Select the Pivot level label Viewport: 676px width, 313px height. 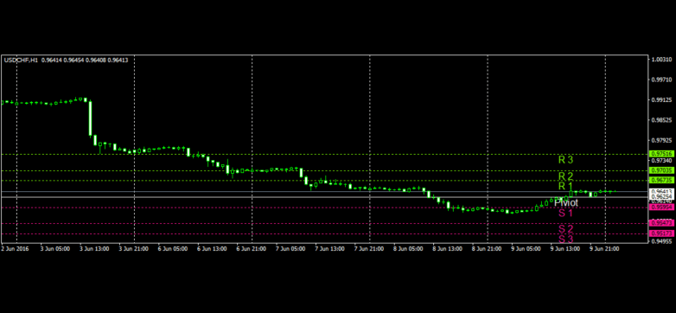click(x=566, y=202)
